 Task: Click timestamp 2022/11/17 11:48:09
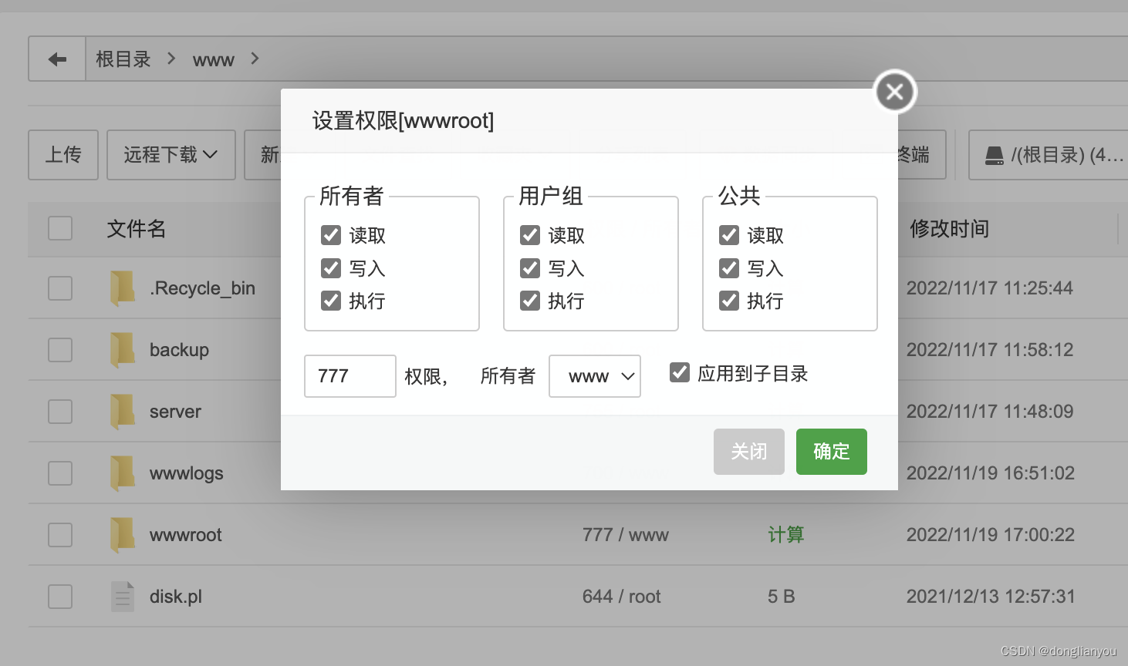tap(990, 412)
